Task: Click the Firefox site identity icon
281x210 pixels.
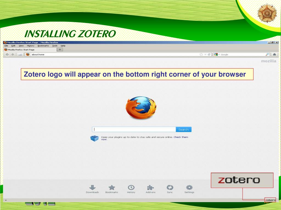Action: point(28,54)
